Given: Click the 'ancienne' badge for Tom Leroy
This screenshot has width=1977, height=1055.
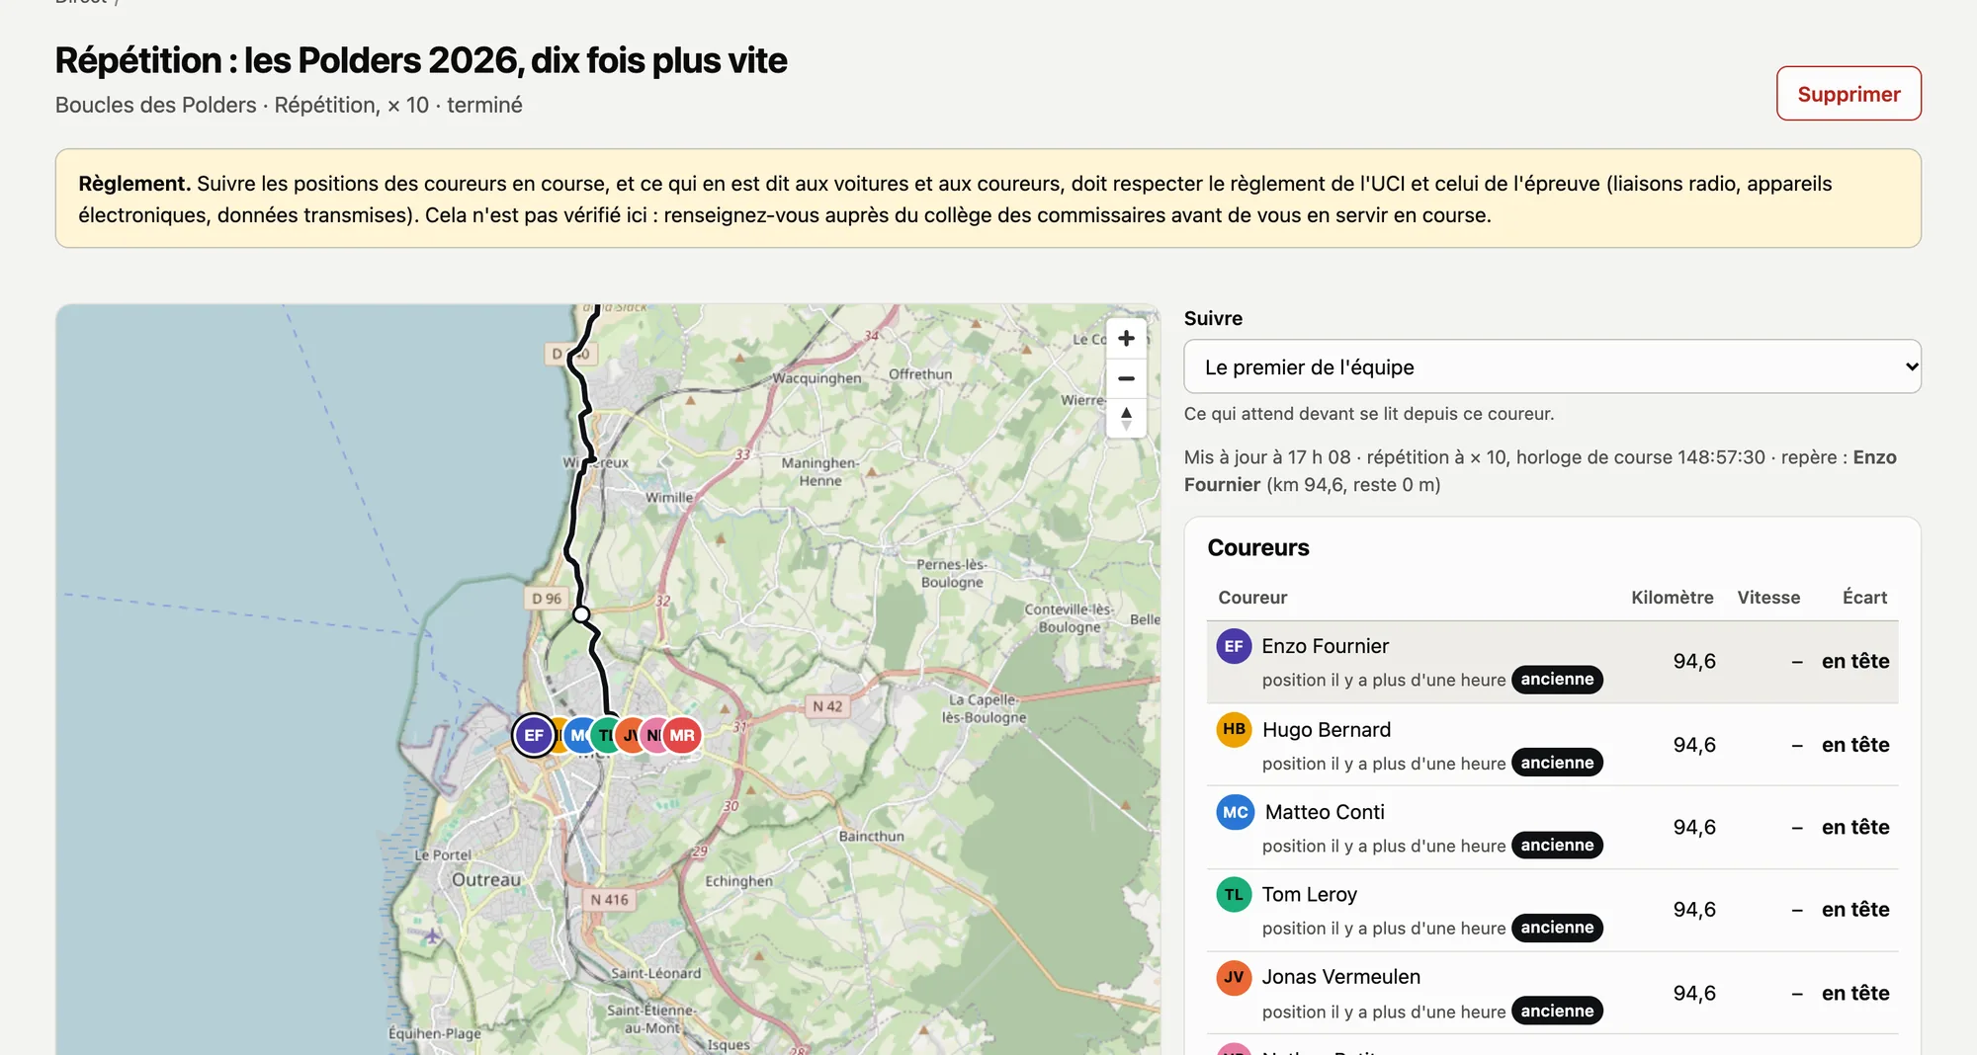Looking at the screenshot, I should [1557, 928].
